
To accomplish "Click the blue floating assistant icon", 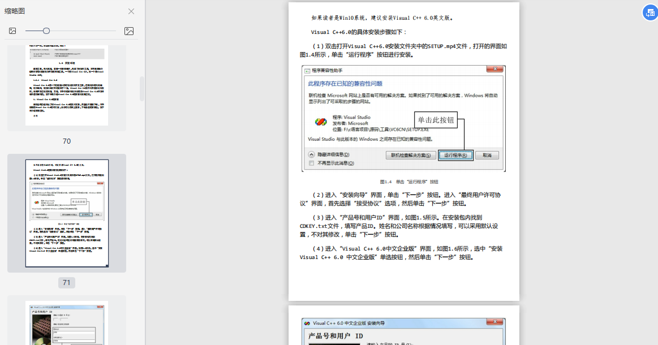I will [650, 12].
